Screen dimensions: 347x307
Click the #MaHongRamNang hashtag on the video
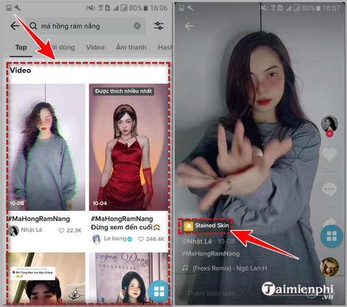click(211, 254)
